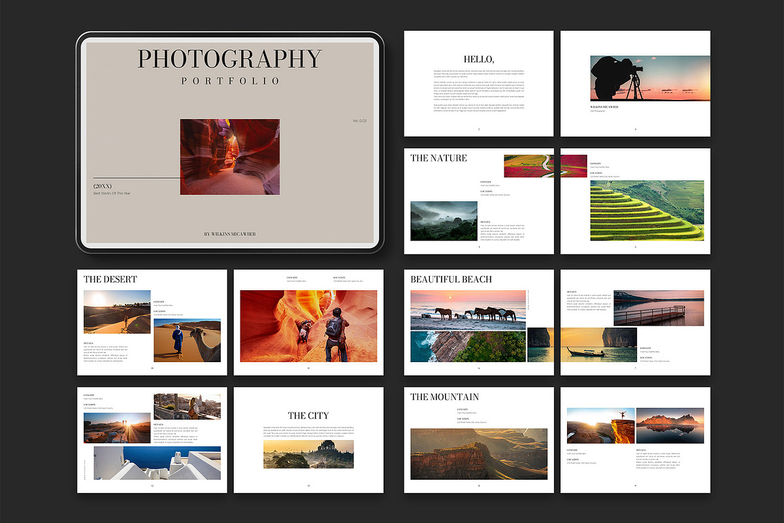Click the PORTFOLIO subtitle on the cover
Screen dimensions: 784x523
pyautogui.click(x=229, y=81)
